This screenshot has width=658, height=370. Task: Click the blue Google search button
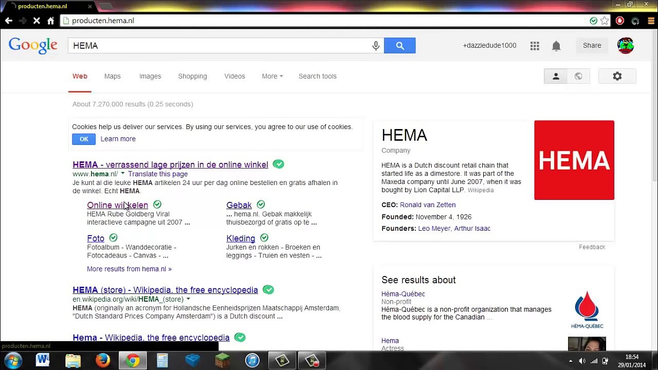coord(400,46)
